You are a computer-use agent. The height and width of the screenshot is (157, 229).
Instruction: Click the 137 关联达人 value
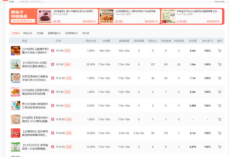153,64
